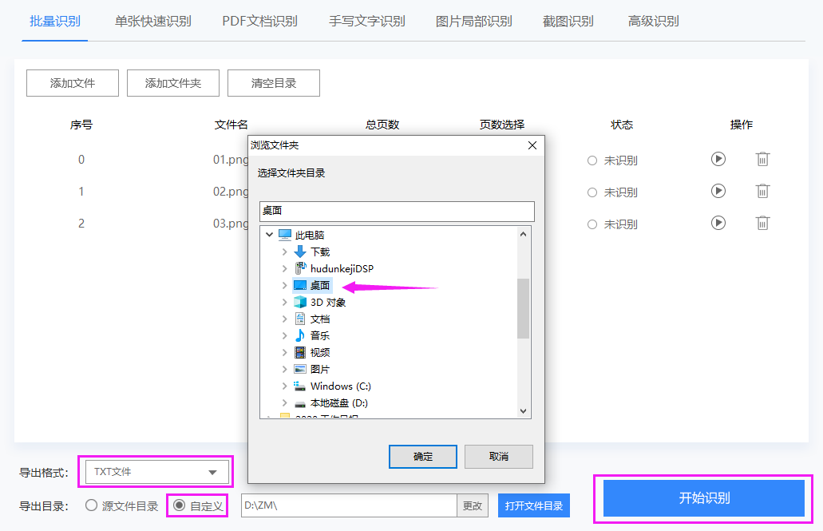The height and width of the screenshot is (531, 823).
Task: Click the 视频 film icon
Action: [299, 352]
